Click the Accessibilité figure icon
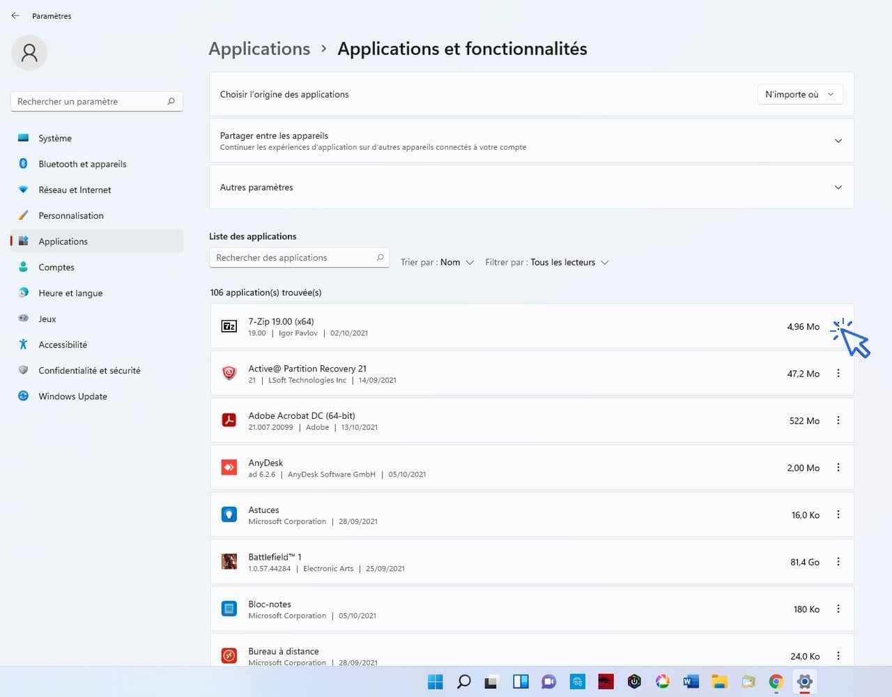Viewport: 892px width, 697px height. [x=24, y=344]
